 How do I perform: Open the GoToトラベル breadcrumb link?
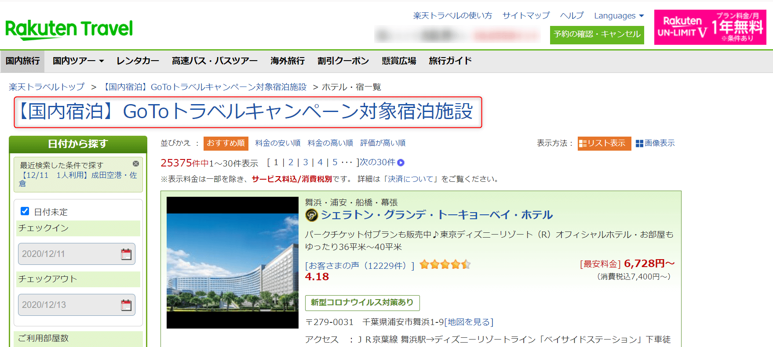204,87
